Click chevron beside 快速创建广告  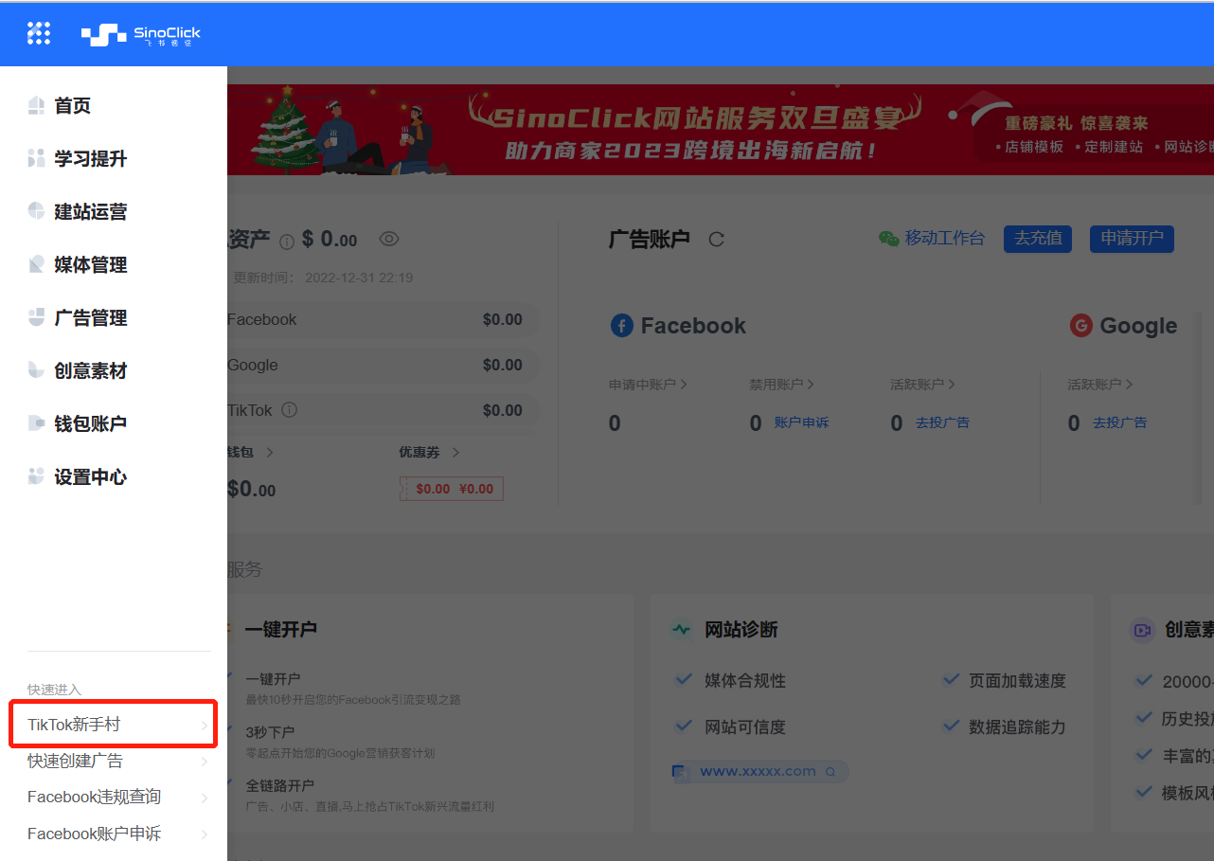tap(205, 762)
